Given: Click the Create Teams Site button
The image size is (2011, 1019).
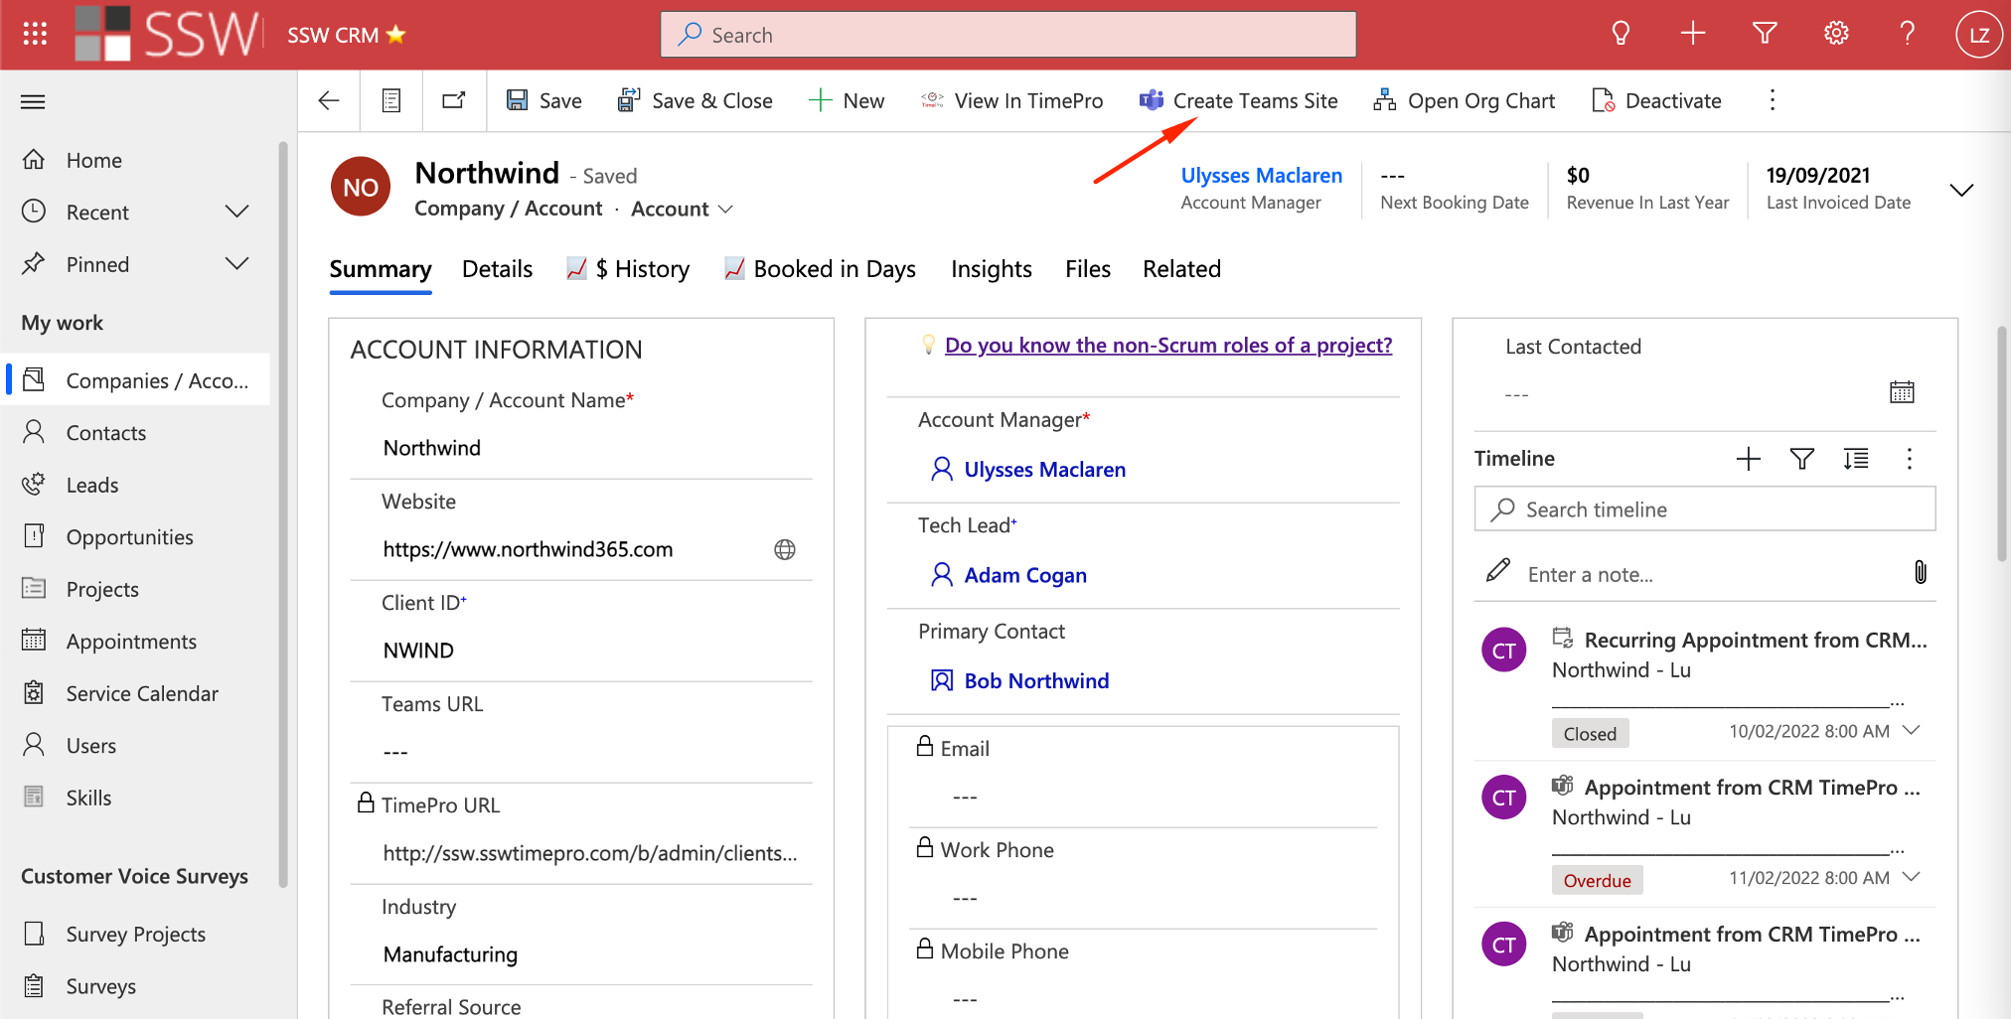Looking at the screenshot, I should tap(1238, 100).
